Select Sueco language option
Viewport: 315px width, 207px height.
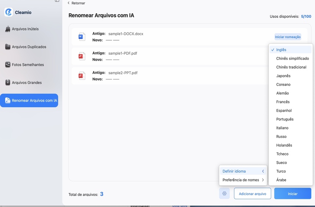click(290, 163)
